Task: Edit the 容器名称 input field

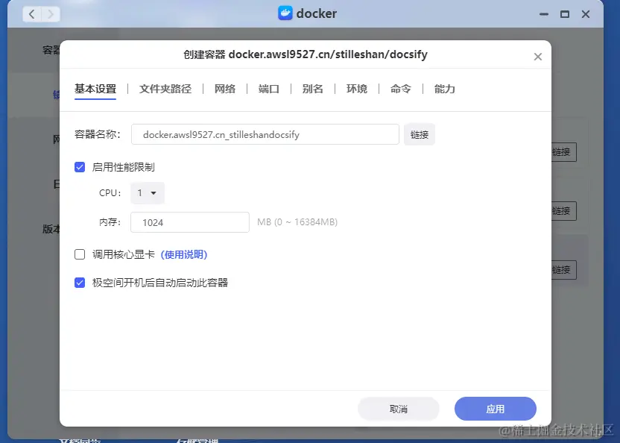Action: point(265,134)
